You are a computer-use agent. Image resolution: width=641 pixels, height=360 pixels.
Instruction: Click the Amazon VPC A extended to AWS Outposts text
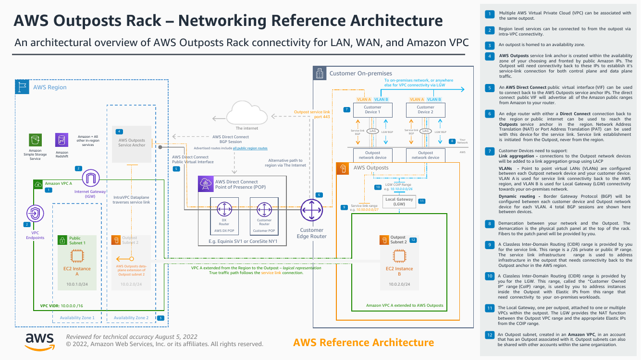(x=405, y=305)
